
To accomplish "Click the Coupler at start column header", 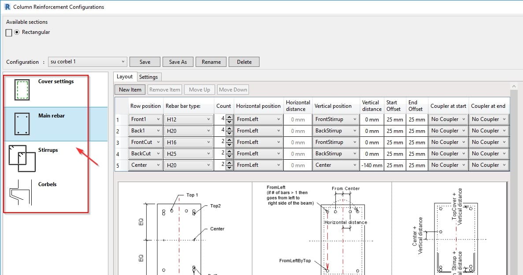I will click(448, 106).
